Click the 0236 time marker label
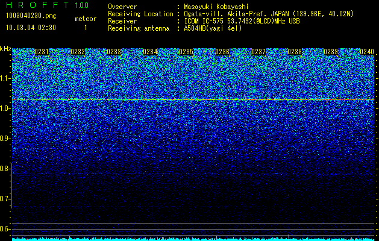Viewport: 379px width, 241px height. click(222, 52)
